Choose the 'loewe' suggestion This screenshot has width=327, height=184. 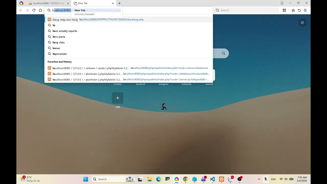tap(129, 48)
